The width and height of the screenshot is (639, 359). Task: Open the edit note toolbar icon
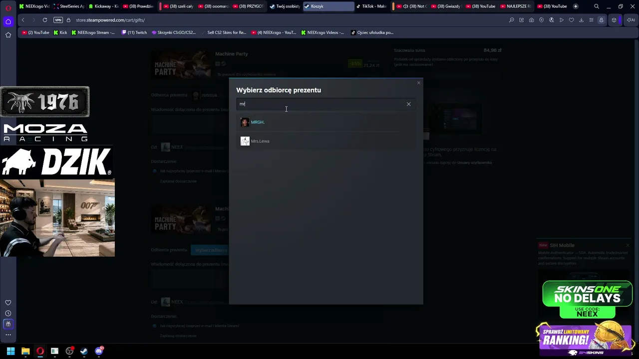[521, 20]
